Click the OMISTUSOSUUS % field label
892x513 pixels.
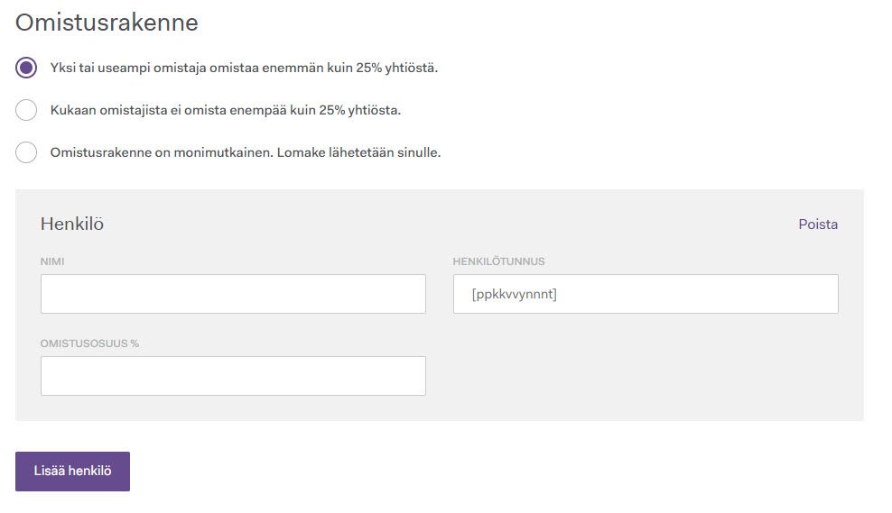coord(89,344)
